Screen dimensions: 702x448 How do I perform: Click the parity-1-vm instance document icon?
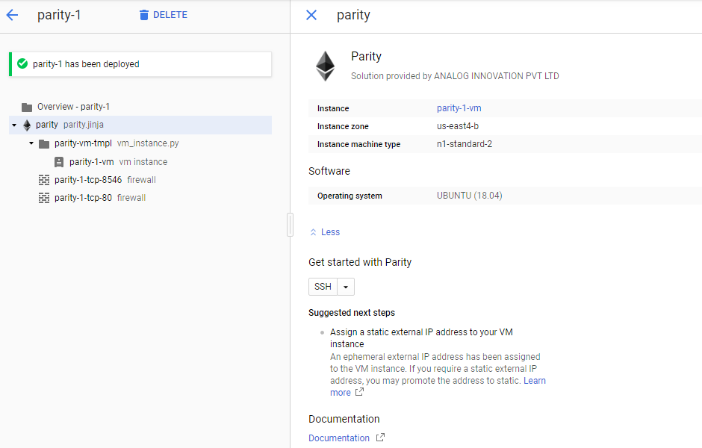pos(59,162)
